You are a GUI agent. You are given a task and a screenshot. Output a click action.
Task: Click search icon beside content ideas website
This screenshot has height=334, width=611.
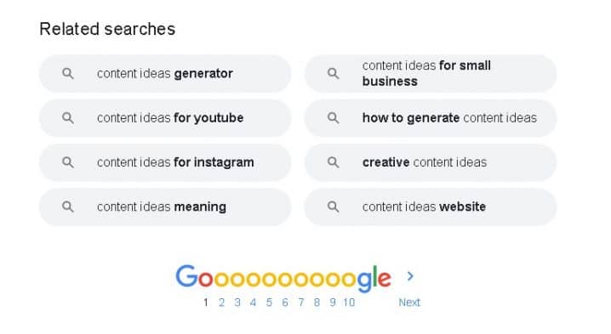pos(334,207)
